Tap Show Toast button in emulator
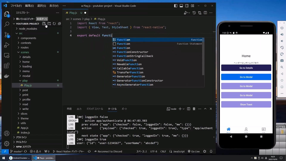Viewport: 286px width, 161px height. 246,104
